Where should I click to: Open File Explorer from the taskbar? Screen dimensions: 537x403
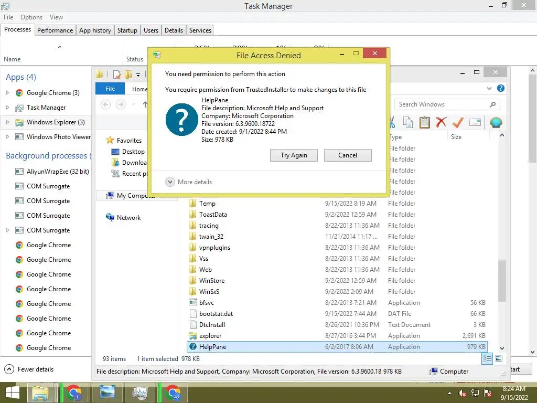[40, 393]
